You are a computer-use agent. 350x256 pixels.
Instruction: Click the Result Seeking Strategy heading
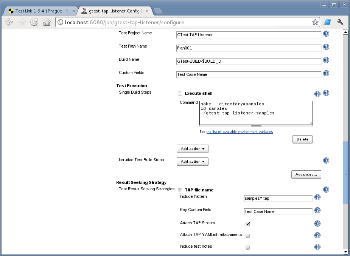[141, 182]
